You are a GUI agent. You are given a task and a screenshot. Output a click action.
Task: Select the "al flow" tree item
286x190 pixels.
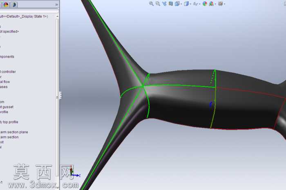click(5, 82)
